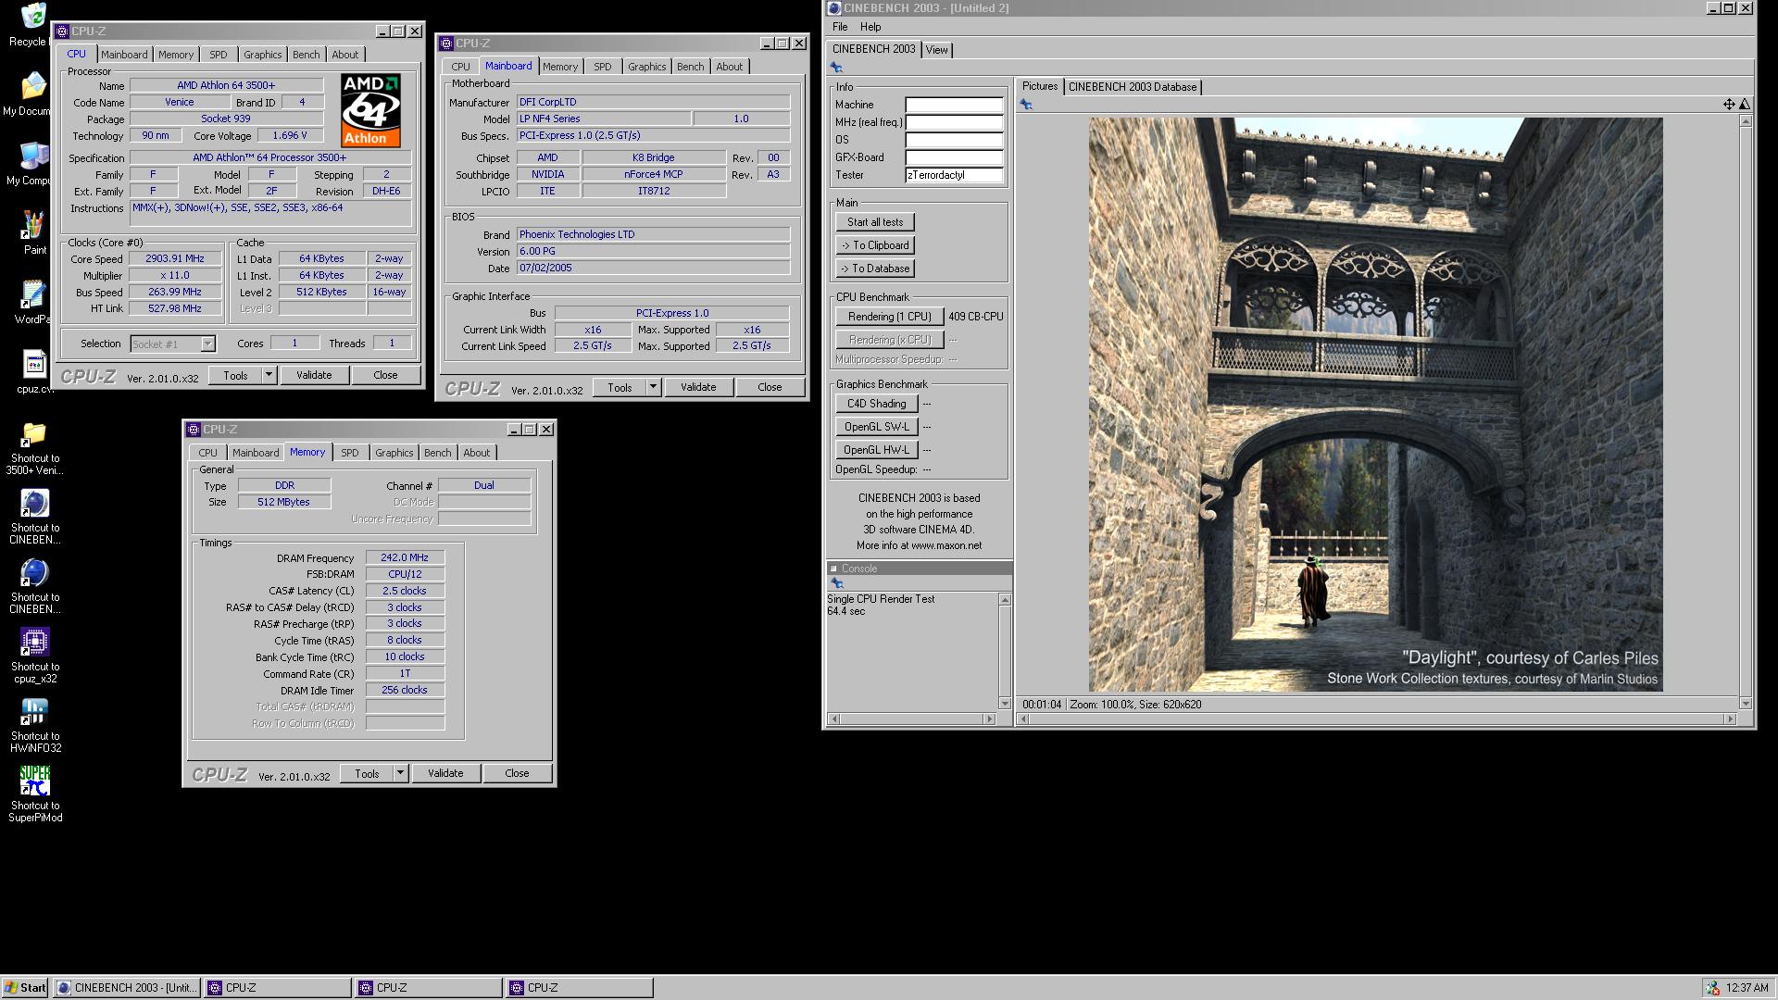Click the move-picture cross arrows icon
Screen dimensions: 1778x1000
1728,105
